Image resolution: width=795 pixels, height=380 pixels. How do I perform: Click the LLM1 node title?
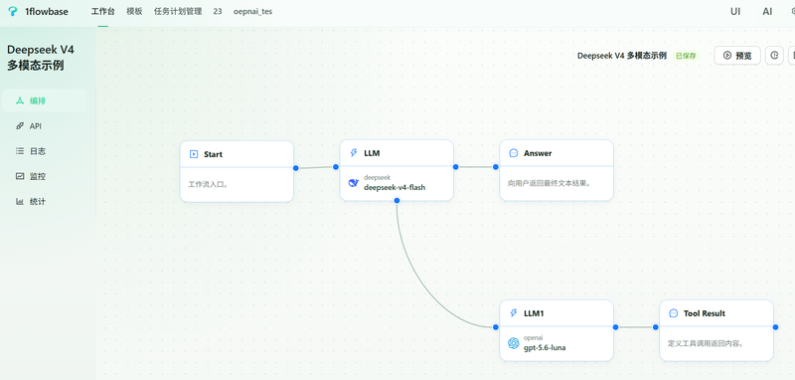(534, 313)
